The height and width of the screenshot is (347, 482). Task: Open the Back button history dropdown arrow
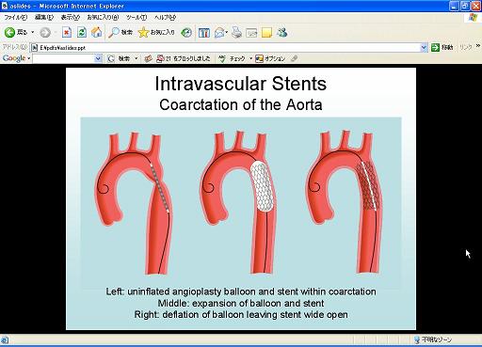pos(32,32)
